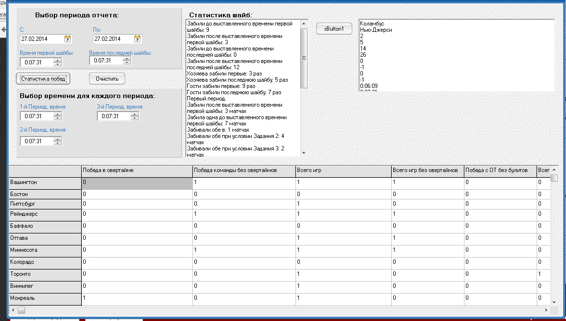
Task: Select column header Победа в овертайме
Action: coord(137,171)
